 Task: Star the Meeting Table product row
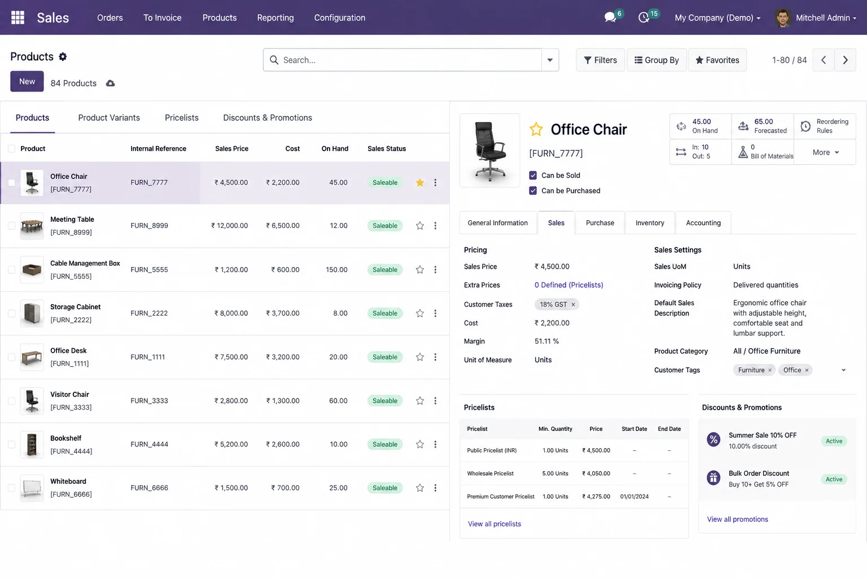420,226
